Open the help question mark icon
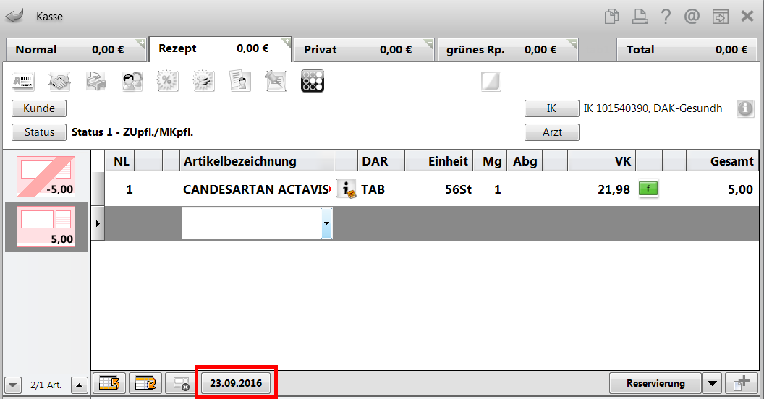The height and width of the screenshot is (399, 764). [666, 17]
